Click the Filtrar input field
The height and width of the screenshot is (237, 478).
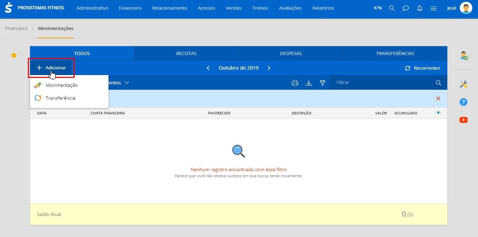tap(382, 83)
